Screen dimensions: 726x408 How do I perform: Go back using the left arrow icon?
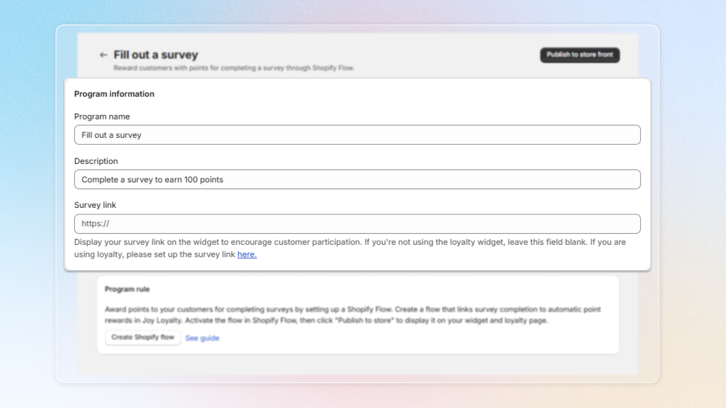pyautogui.click(x=103, y=55)
